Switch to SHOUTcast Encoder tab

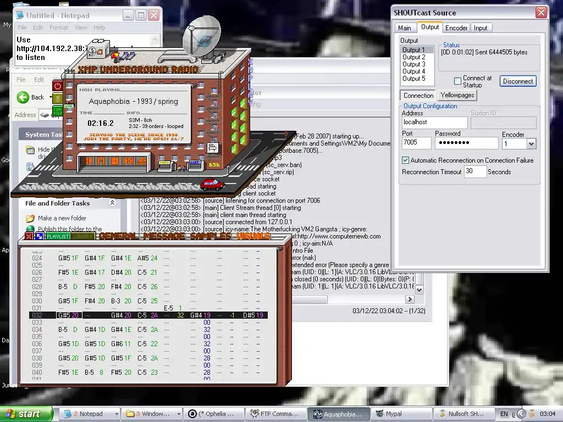(x=456, y=28)
